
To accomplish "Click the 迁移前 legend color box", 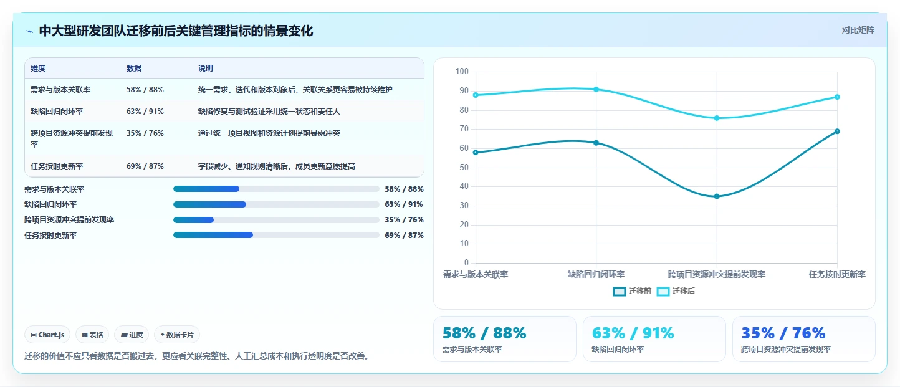I will (x=620, y=291).
